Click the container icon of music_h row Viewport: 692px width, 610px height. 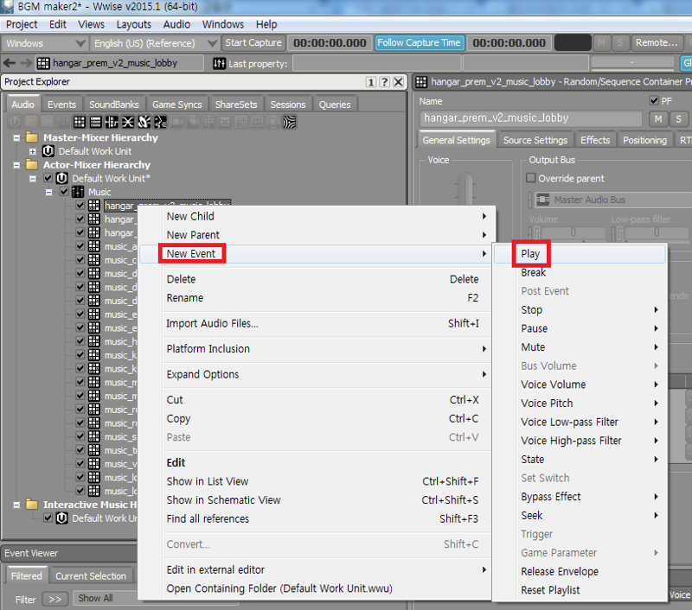coord(94,341)
